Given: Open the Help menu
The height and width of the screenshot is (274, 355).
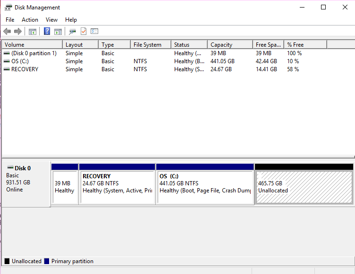Looking at the screenshot, I should coord(71,20).
